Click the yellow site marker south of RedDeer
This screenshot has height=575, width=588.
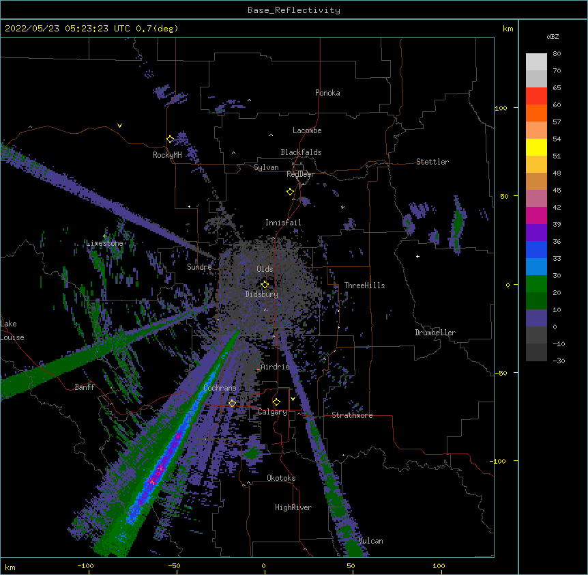290,191
